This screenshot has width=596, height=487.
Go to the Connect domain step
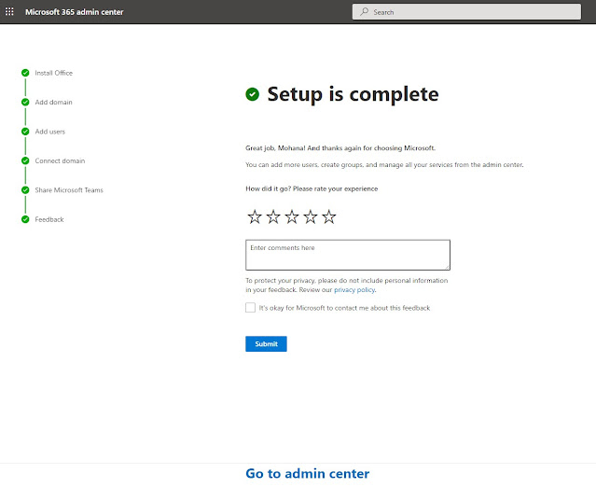tap(60, 160)
